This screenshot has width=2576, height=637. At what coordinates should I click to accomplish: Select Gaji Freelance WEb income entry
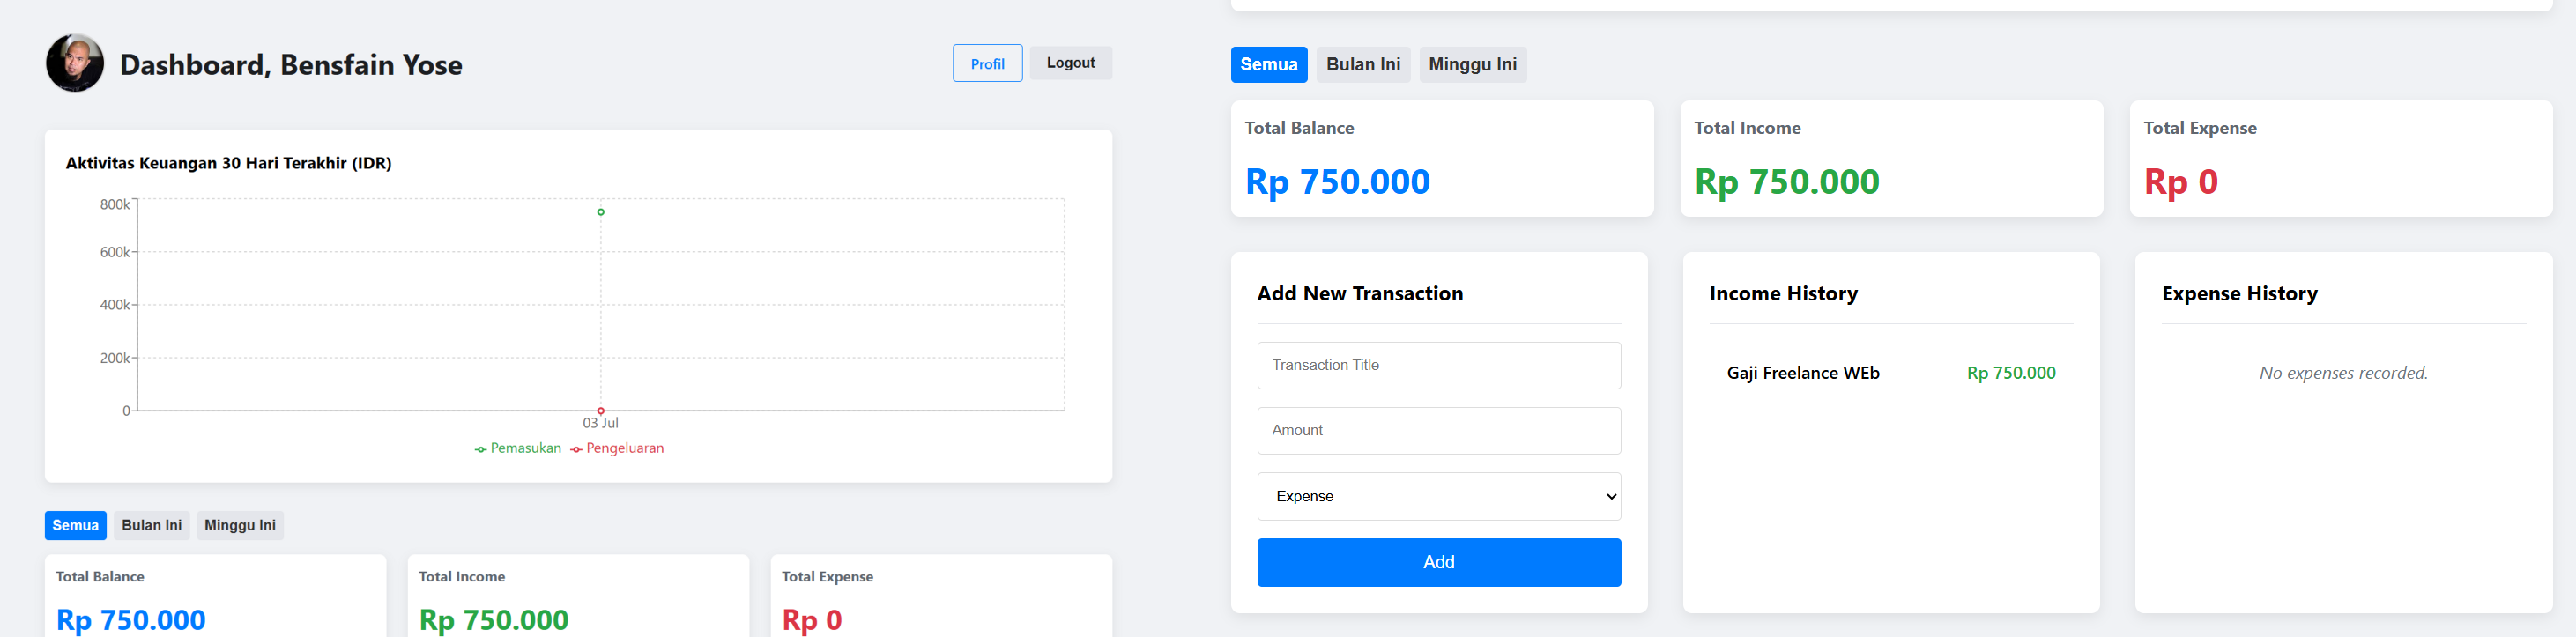(1802, 373)
